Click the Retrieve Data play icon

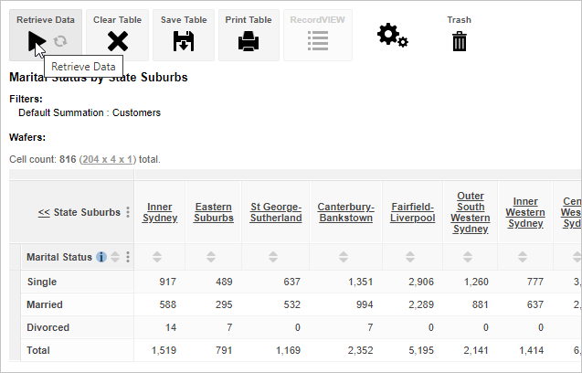36,40
